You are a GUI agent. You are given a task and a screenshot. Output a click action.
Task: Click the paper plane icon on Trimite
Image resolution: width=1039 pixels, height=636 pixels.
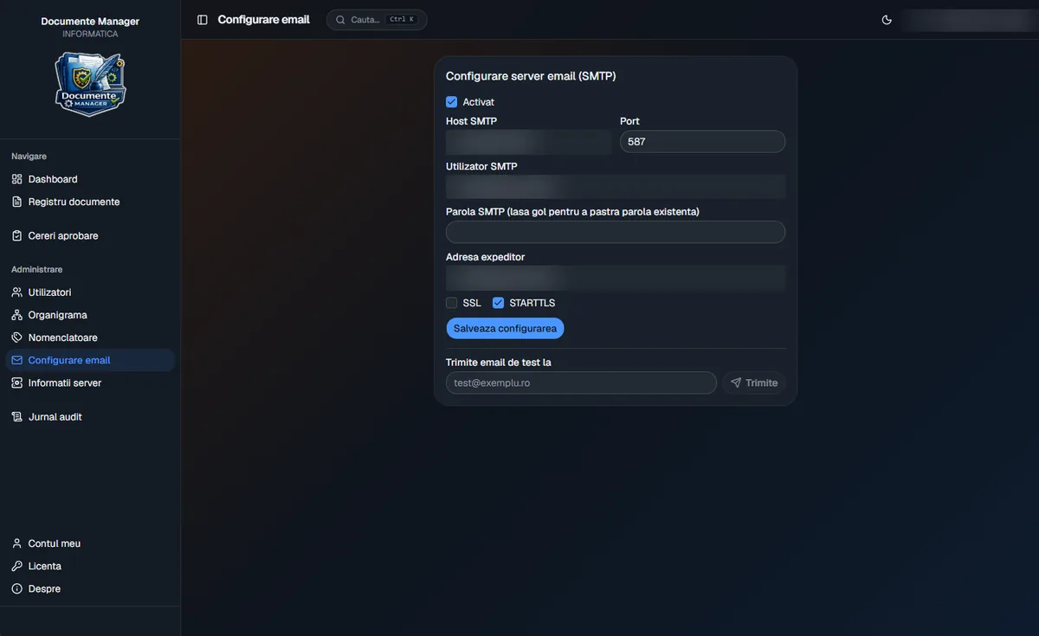point(736,382)
